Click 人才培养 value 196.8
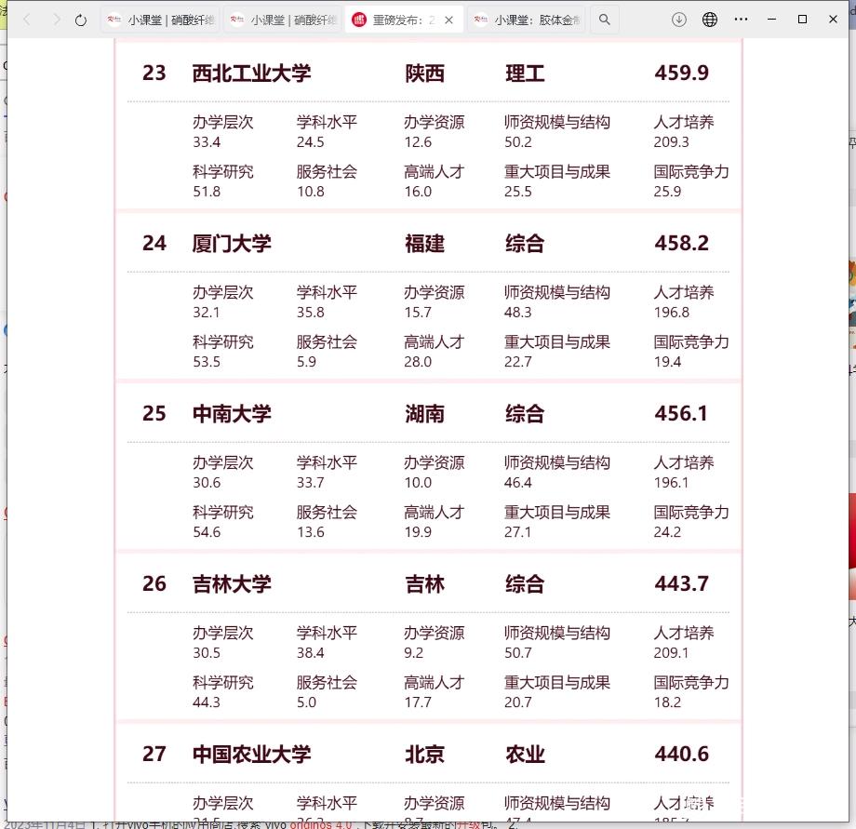The image size is (856, 829). pos(672,313)
